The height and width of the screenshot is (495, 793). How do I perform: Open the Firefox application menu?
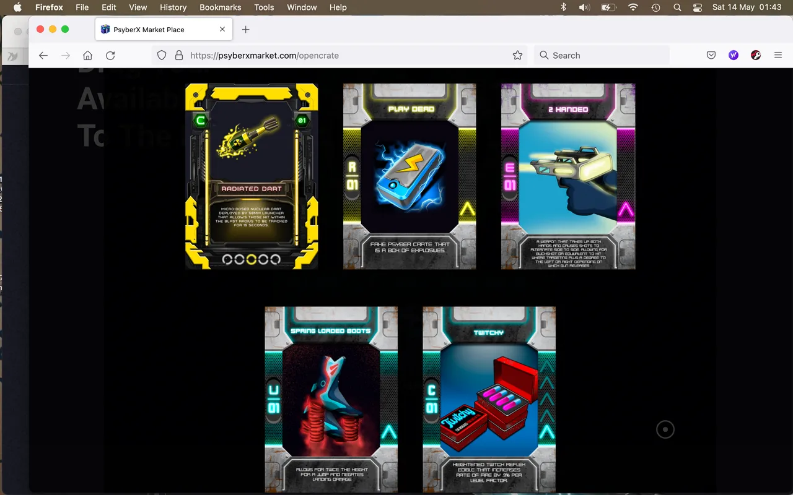pos(49,7)
